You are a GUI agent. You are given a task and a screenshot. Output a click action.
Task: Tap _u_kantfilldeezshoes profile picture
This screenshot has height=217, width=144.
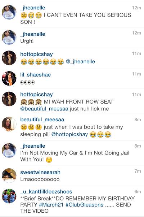pyautogui.click(x=9, y=196)
